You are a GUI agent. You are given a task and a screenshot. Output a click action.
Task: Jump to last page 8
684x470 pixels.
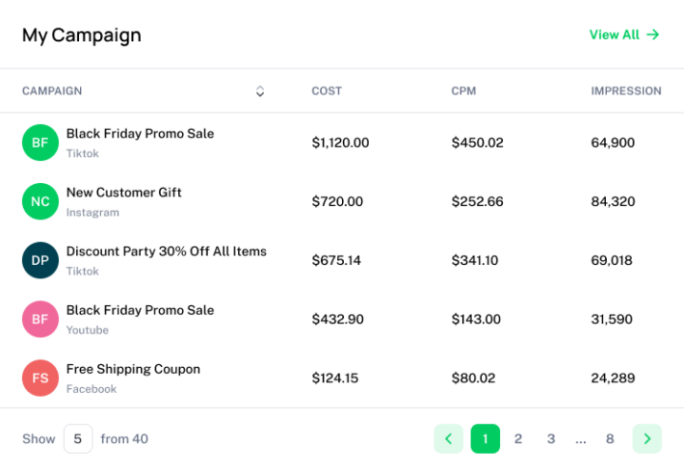tap(610, 439)
